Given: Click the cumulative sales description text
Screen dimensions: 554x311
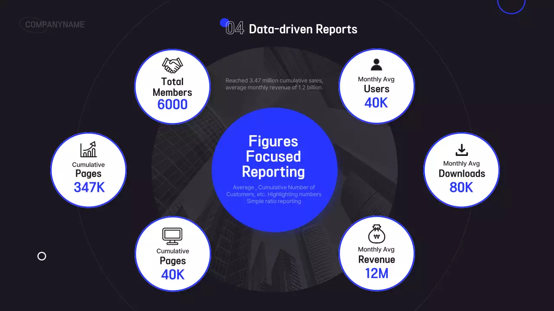Looking at the screenshot, I should (x=274, y=84).
